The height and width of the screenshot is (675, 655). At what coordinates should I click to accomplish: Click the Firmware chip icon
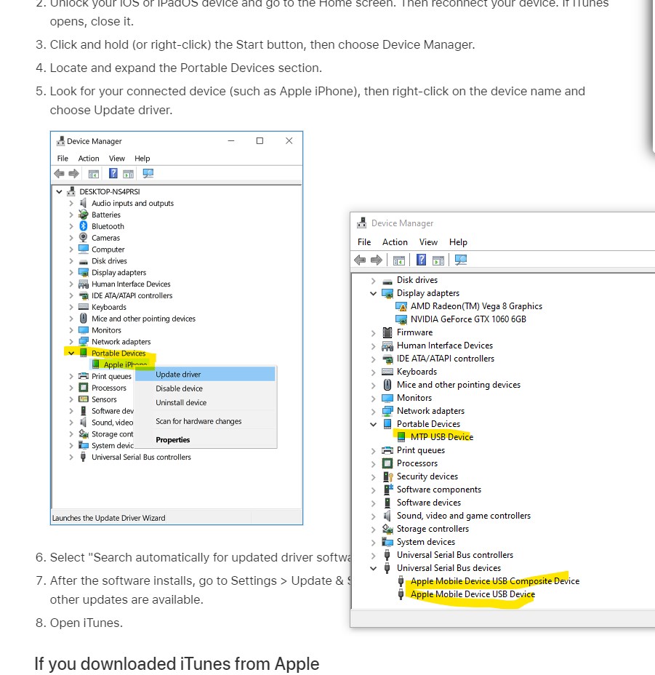tap(387, 332)
